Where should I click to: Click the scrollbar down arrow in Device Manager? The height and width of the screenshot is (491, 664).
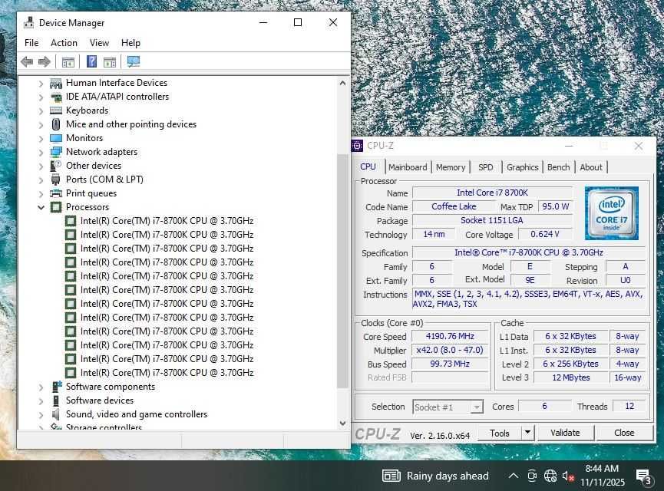(x=342, y=423)
